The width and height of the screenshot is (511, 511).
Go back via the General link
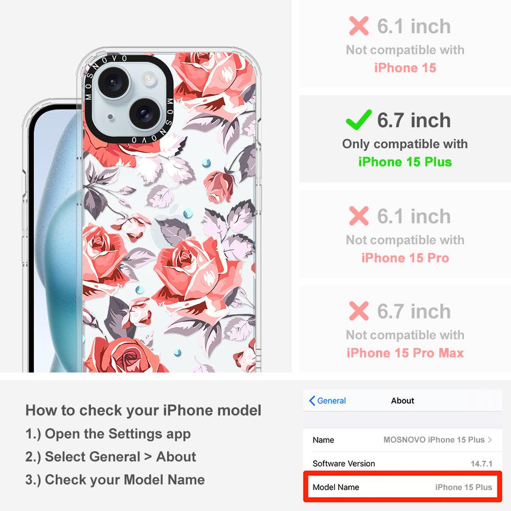click(x=332, y=401)
